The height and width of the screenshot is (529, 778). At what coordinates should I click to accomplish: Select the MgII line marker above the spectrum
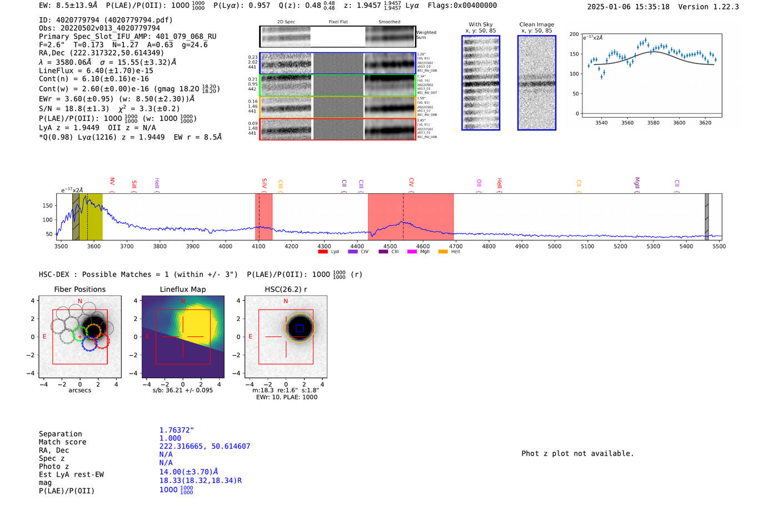pyautogui.click(x=637, y=184)
